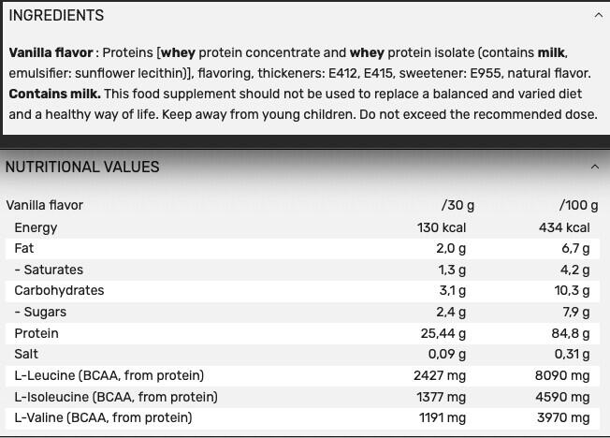Collapse the Ingredients section chevron
The image size is (610, 438).
[598, 15]
